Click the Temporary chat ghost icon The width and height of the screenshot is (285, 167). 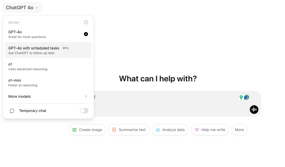point(12,110)
